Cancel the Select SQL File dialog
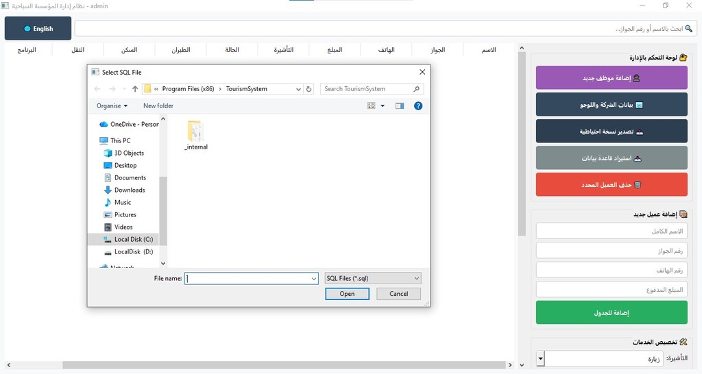Image resolution: width=702 pixels, height=374 pixels. coord(398,293)
